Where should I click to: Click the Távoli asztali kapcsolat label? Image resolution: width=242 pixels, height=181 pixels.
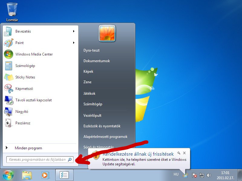pyautogui.click(x=34, y=100)
